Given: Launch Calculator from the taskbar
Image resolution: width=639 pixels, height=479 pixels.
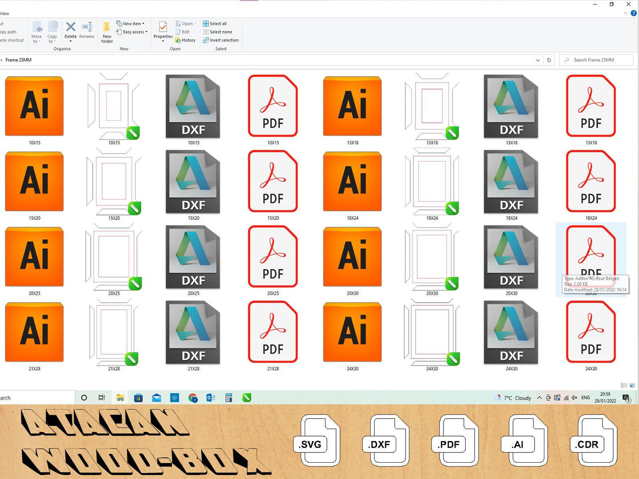Looking at the screenshot, I should 229,398.
